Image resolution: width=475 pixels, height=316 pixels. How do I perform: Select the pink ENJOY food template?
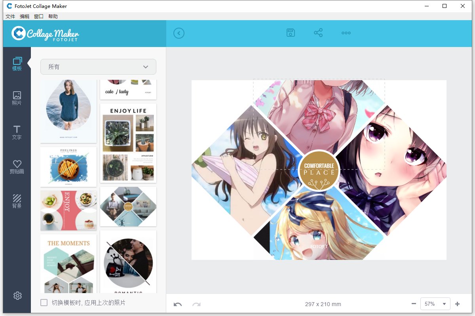pos(68,211)
